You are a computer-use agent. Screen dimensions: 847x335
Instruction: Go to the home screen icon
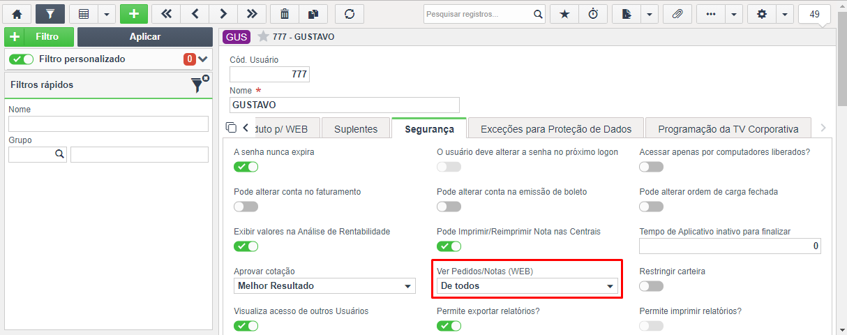(17, 14)
